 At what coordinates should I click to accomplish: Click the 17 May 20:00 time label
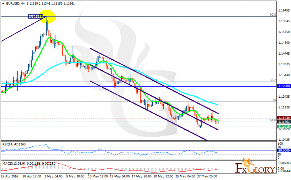(x=142, y=176)
